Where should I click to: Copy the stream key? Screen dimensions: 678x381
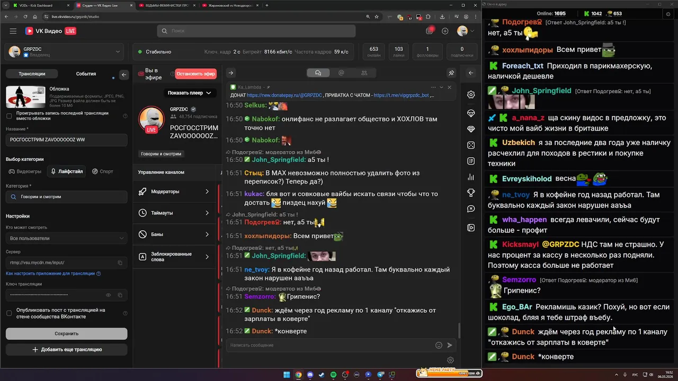point(120,295)
